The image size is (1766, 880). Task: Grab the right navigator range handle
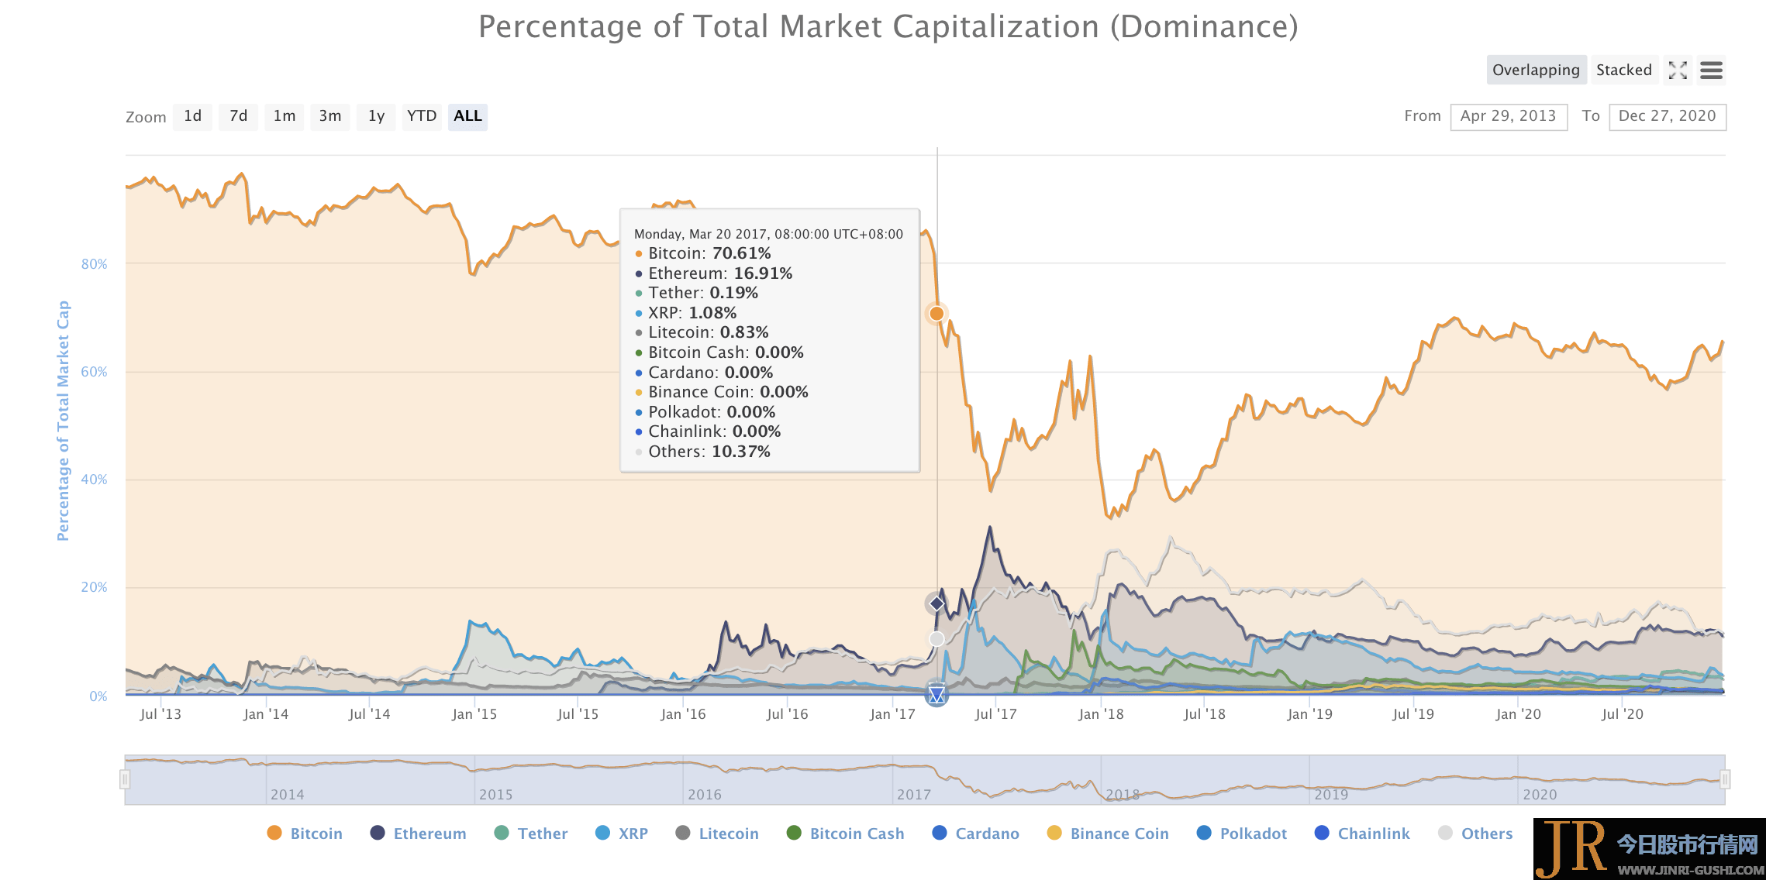pos(1725,779)
